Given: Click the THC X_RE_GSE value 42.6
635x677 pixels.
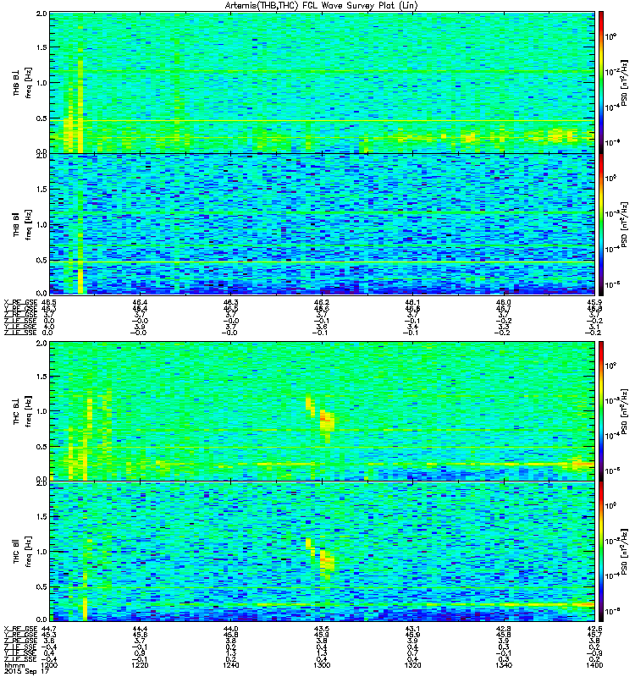Looking at the screenshot, I should tap(595, 628).
